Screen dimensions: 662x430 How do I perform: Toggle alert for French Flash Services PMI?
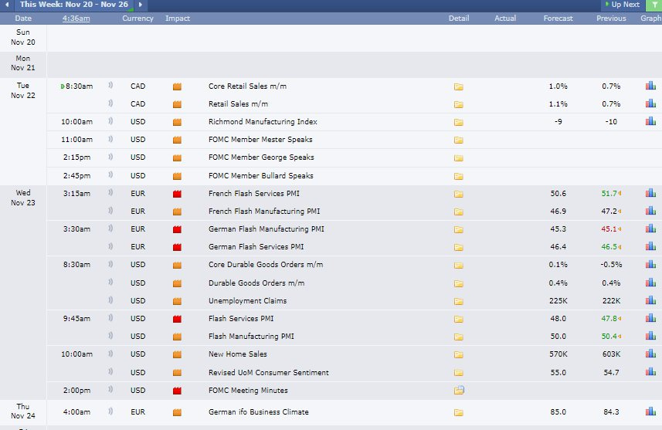coord(110,193)
